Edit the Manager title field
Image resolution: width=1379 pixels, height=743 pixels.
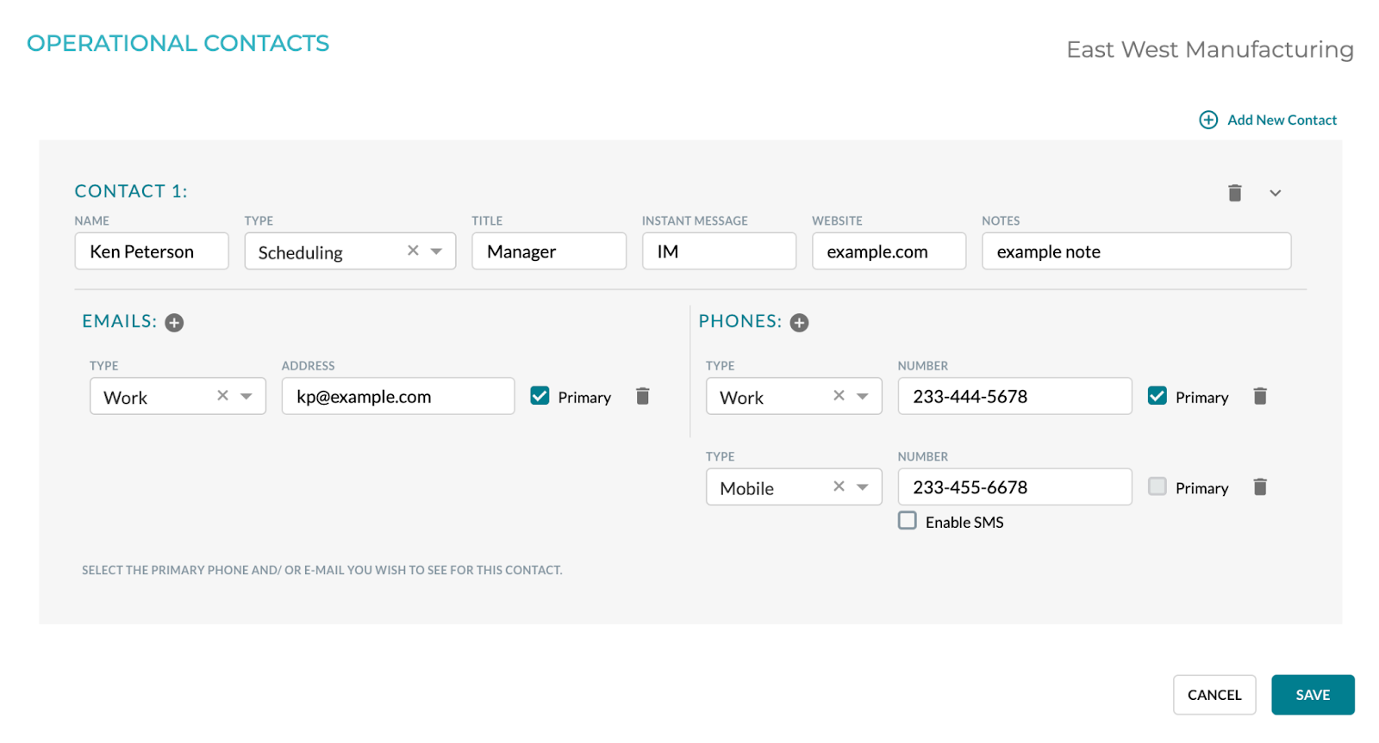click(549, 251)
